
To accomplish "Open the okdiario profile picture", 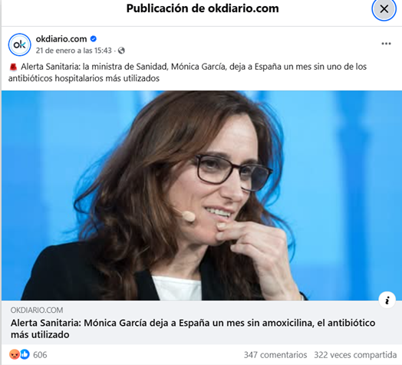I will (19, 44).
